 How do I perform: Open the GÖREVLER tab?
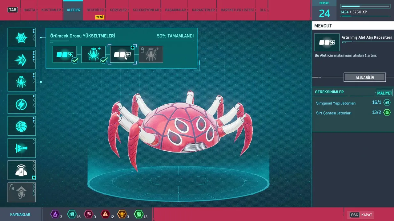[x=118, y=10]
